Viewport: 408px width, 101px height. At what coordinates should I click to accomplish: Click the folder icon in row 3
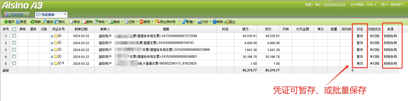(56, 49)
